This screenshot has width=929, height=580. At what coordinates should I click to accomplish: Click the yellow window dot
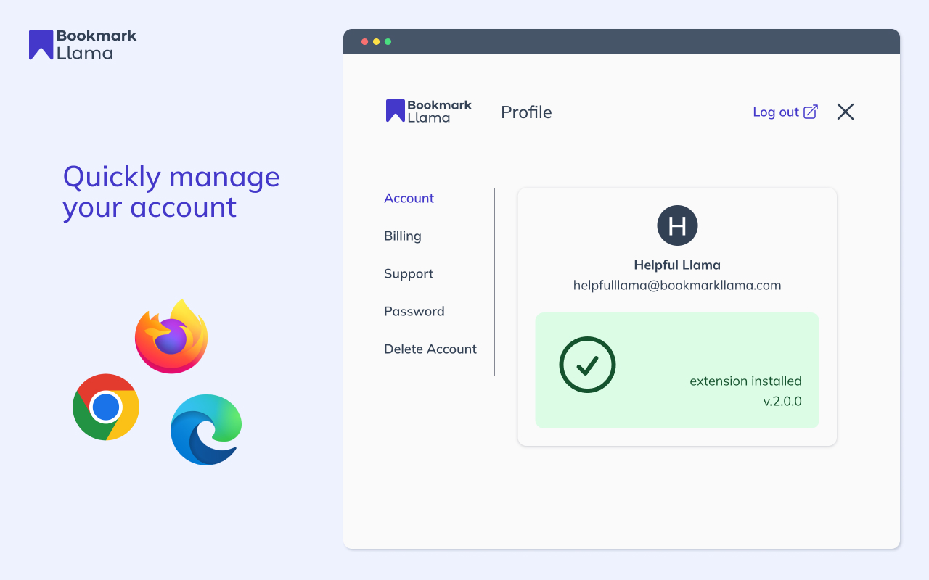pos(376,41)
